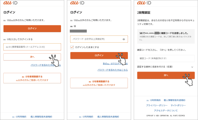The width and height of the screenshot is (198, 120).
Task: Click au IDを新規登録する on the password screen
Action: 99,83
